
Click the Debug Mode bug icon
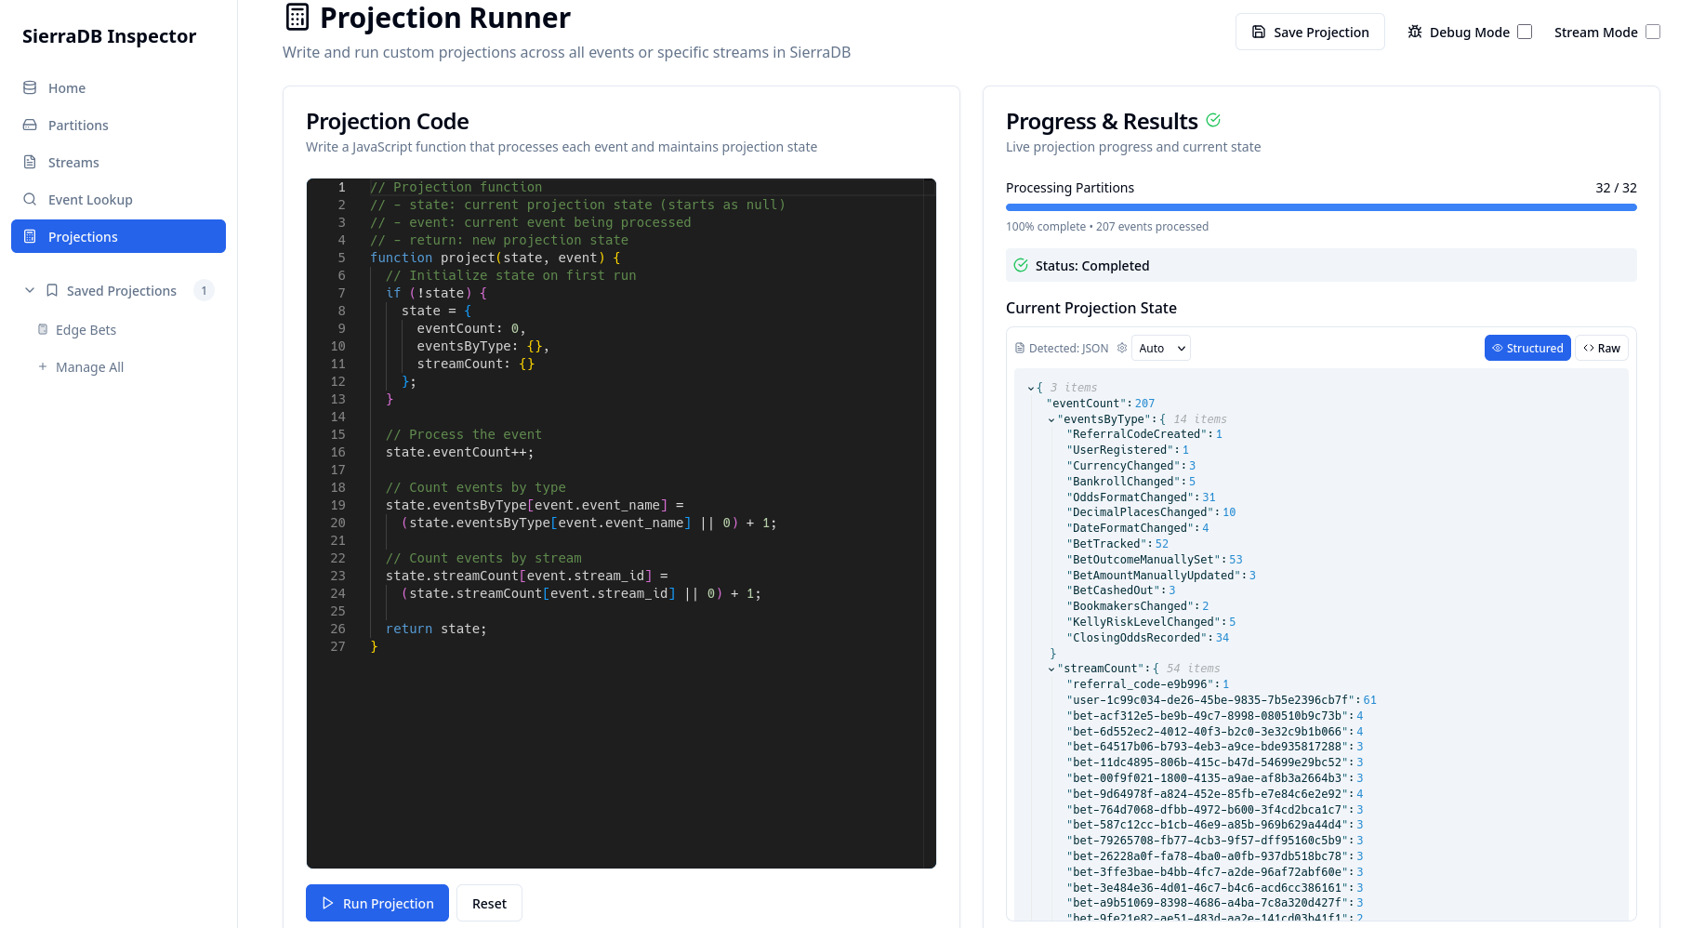tap(1415, 32)
